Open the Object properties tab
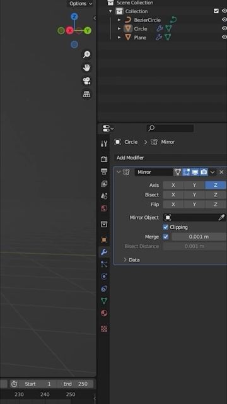Viewport: 227px width, 404px height. (x=104, y=240)
